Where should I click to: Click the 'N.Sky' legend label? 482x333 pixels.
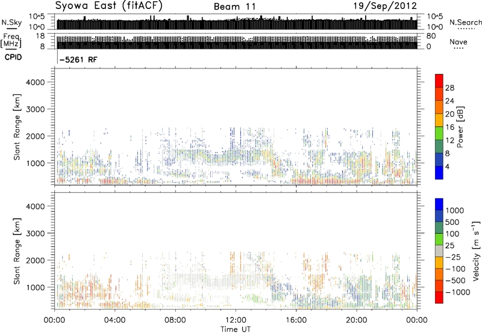[11, 22]
